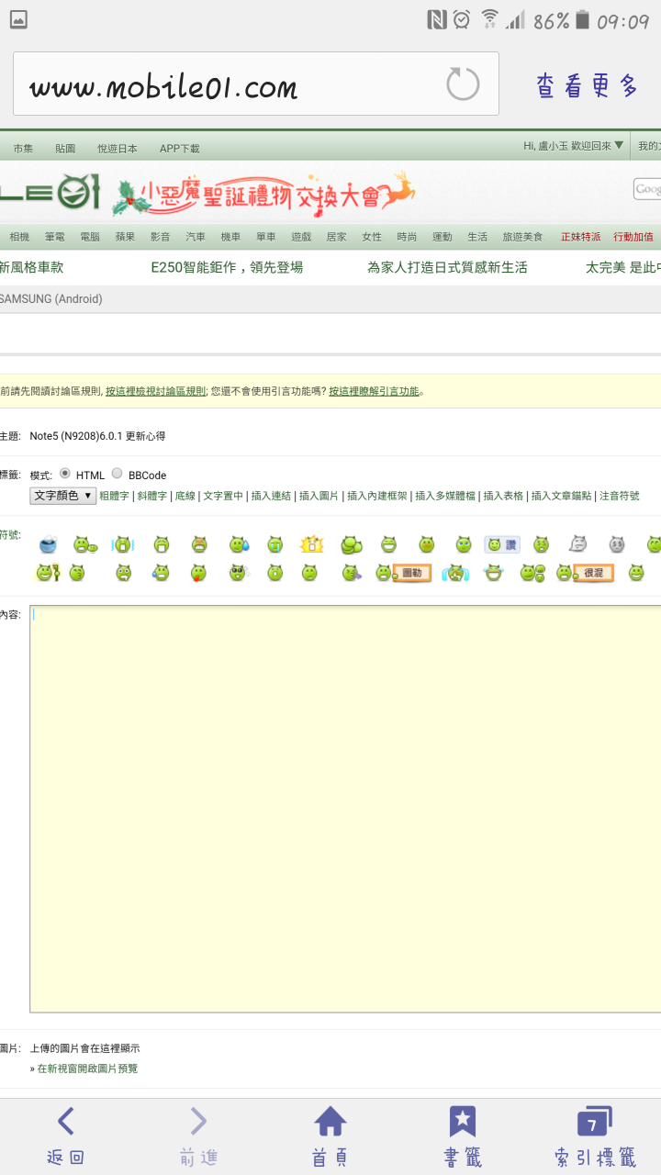Switch to the 旅遊美食 category

(522, 237)
